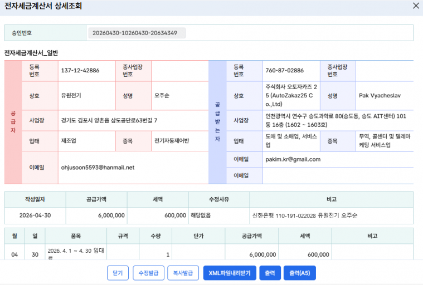Click recipient item 무역, 콜센터 및 텔레마케팅
Image resolution: width=423 pixels, height=285 pixels.
pyautogui.click(x=385, y=141)
